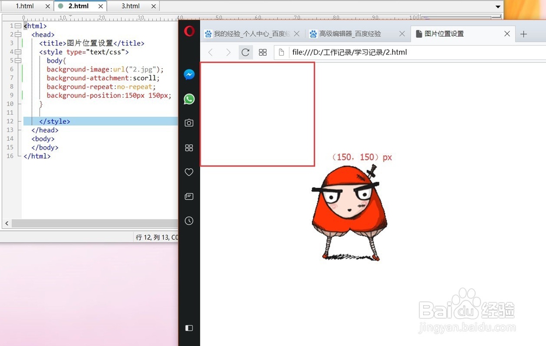Image resolution: width=546 pixels, height=346 pixels.
Task: Click the background-attachment:scorll line
Action: click(103, 78)
